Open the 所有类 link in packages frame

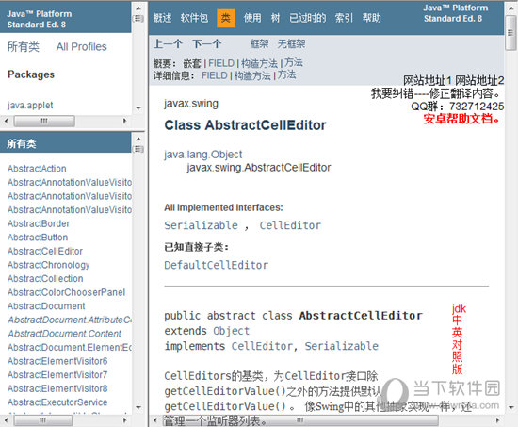point(24,46)
